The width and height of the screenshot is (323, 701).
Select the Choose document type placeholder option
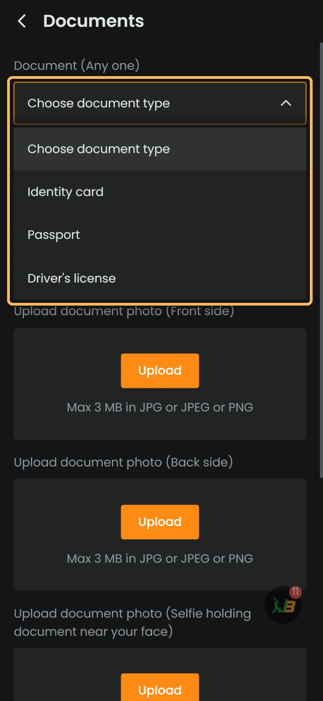coord(99,148)
